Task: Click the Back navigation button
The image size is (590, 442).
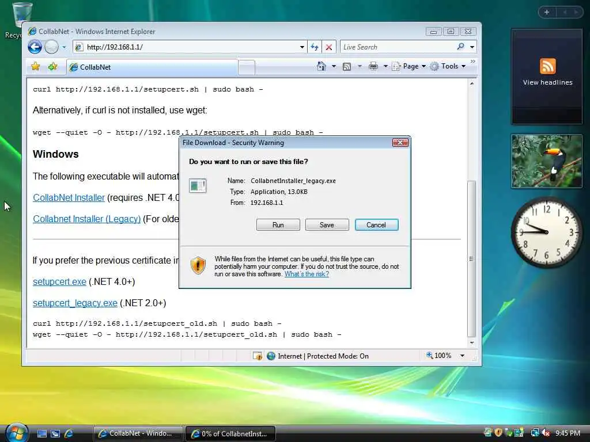Action: 35,47
